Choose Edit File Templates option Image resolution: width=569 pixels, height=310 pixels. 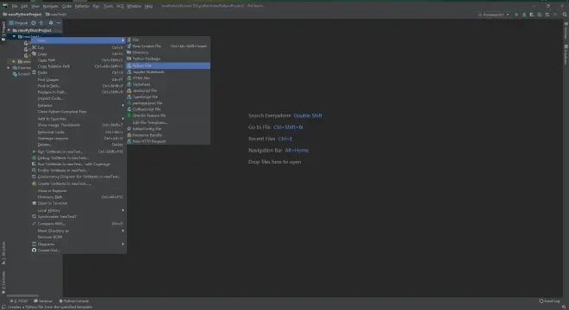168,122
